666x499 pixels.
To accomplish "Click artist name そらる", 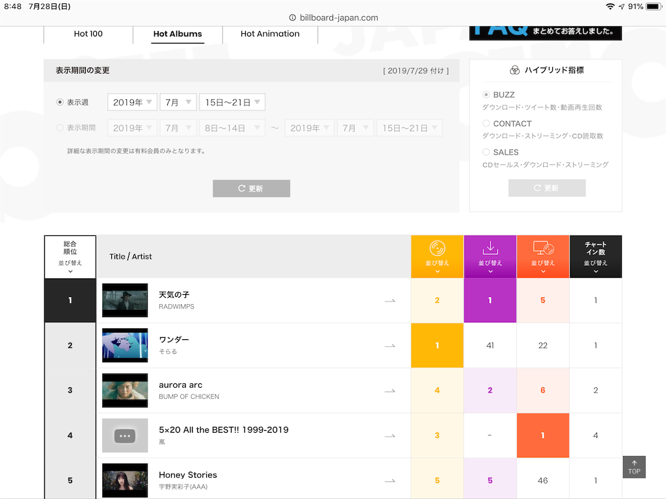I will tap(168, 352).
